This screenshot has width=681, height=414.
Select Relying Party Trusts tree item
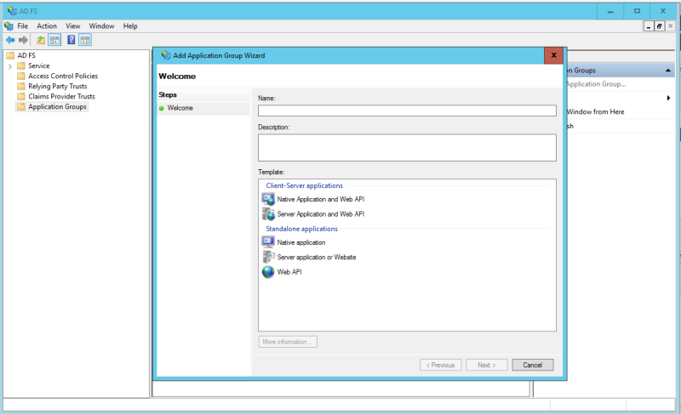click(x=57, y=86)
